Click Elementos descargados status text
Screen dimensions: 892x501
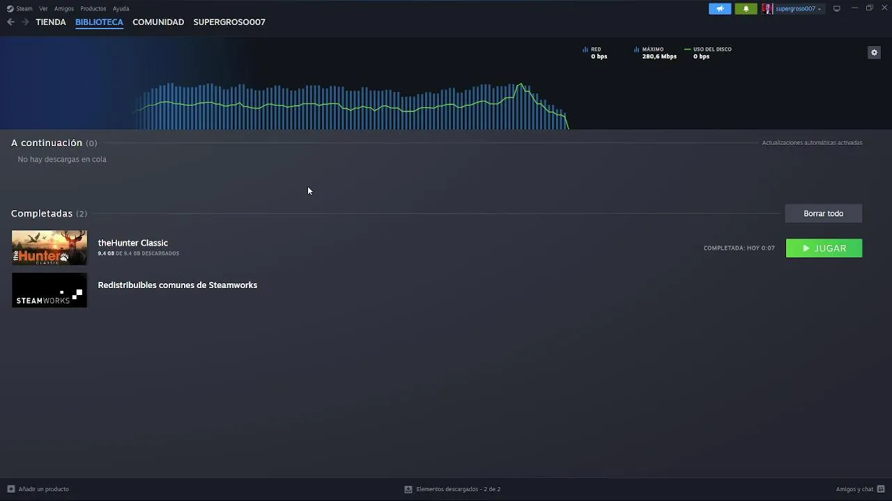(458, 489)
